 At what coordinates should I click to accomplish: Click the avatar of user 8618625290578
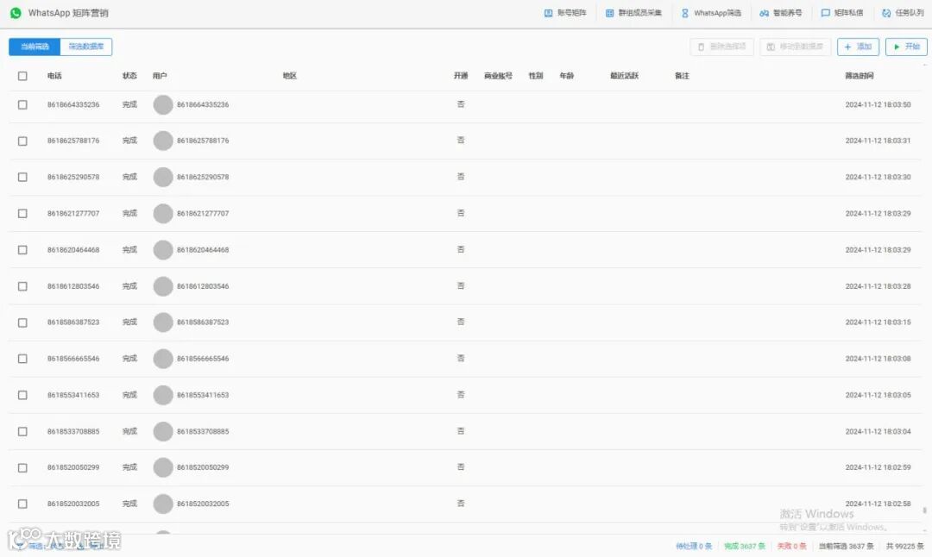click(x=163, y=177)
